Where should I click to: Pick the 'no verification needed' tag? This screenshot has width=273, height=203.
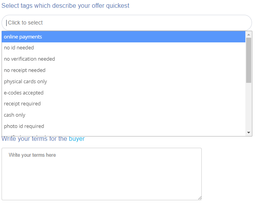click(x=30, y=59)
